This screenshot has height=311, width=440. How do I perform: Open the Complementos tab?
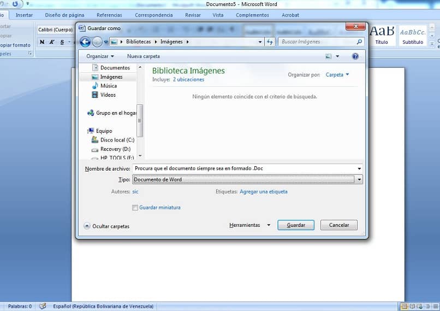point(252,15)
